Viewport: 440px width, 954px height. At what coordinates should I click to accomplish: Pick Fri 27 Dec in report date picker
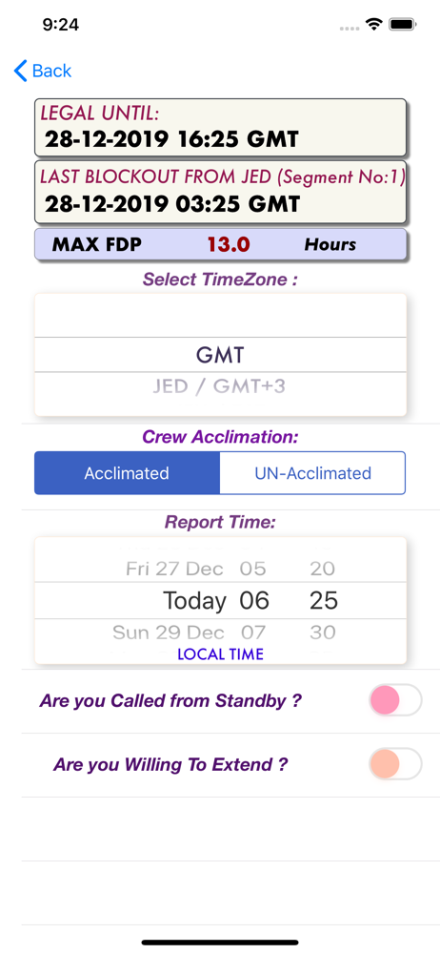click(x=174, y=569)
